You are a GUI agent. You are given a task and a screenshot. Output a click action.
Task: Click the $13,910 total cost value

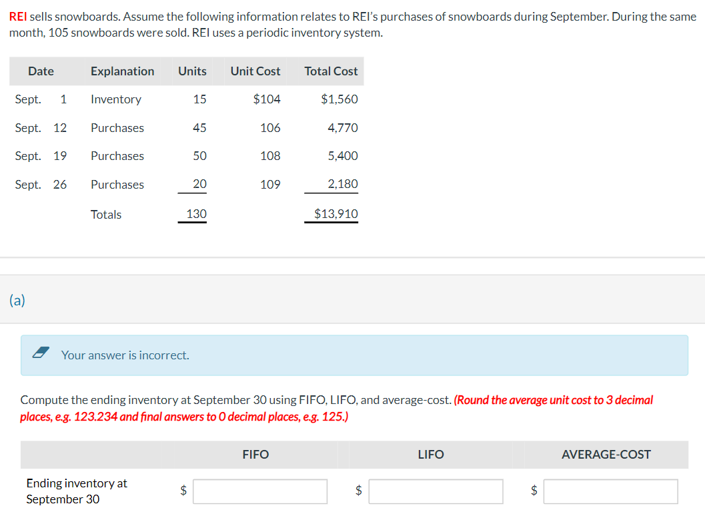(336, 213)
